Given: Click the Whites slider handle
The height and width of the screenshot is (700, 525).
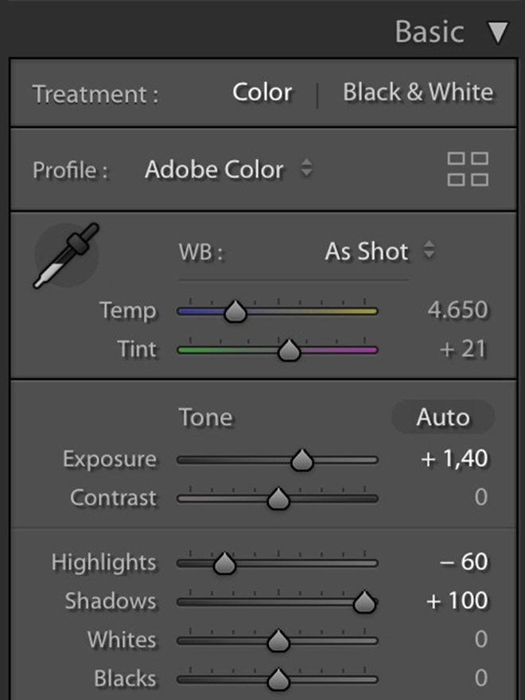Looking at the screenshot, I should point(278,640).
